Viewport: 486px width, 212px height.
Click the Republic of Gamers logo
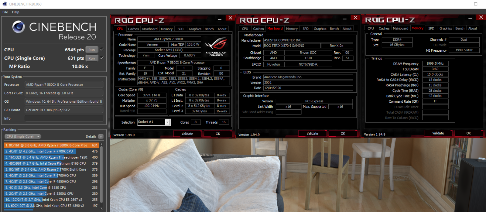(216, 46)
